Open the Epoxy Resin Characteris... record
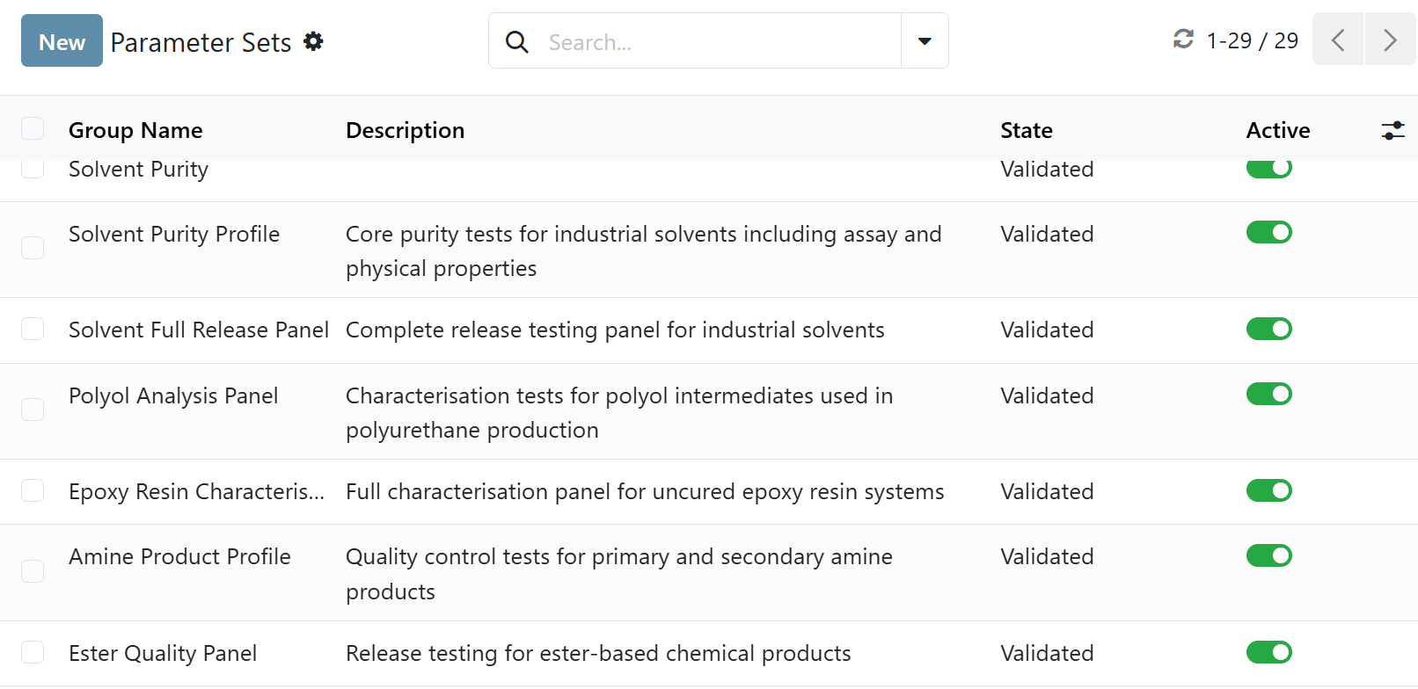 pyautogui.click(x=196, y=491)
